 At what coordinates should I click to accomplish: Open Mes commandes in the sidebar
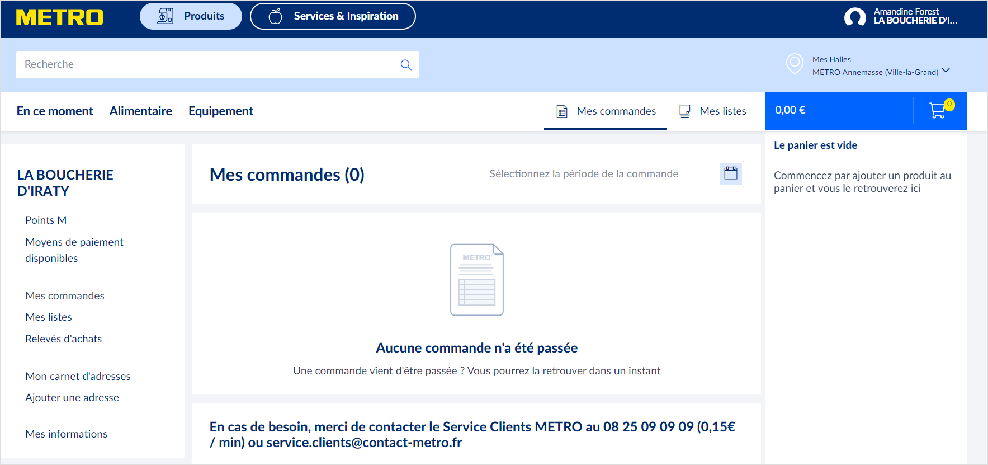(65, 296)
